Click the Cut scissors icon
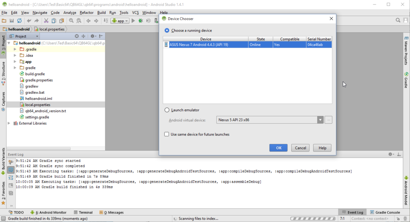 tap(46, 21)
